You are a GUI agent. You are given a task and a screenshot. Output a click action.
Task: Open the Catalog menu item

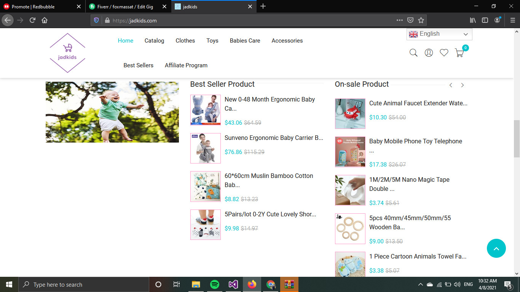154,41
